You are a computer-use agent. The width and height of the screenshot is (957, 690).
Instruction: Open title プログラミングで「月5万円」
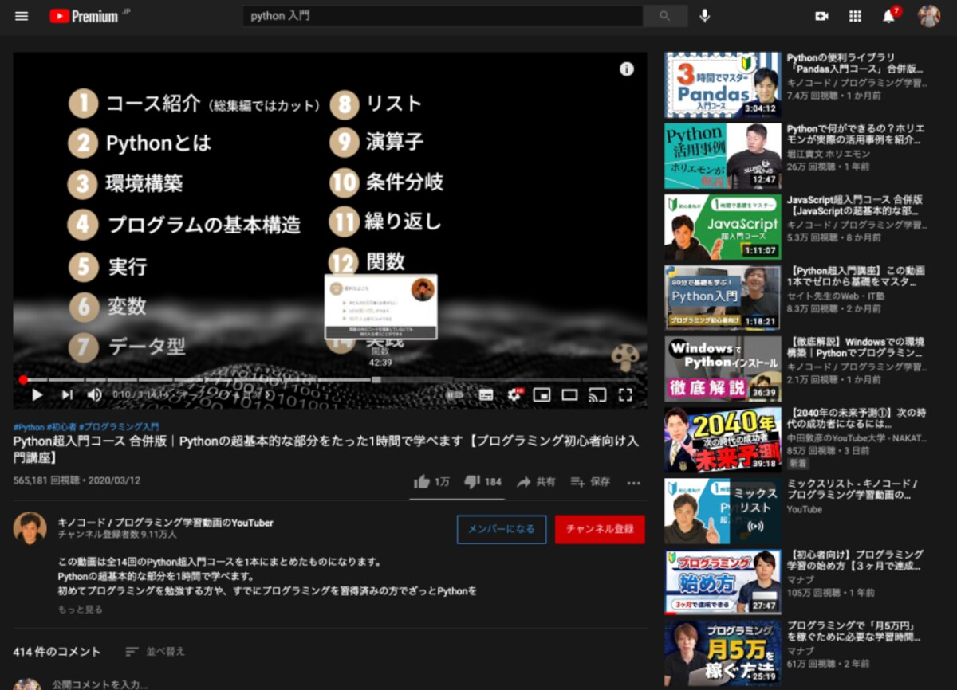[x=853, y=631]
